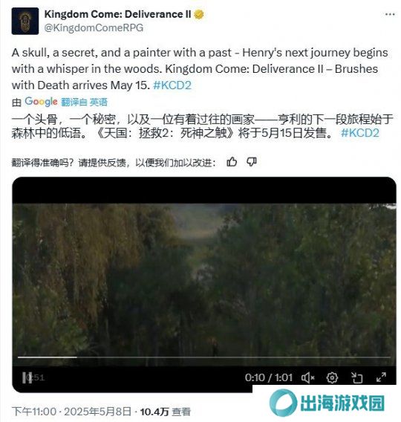The height and width of the screenshot is (422, 401).
Task: Toggle picture-in-picture mode icon
Action: pyautogui.click(x=357, y=378)
